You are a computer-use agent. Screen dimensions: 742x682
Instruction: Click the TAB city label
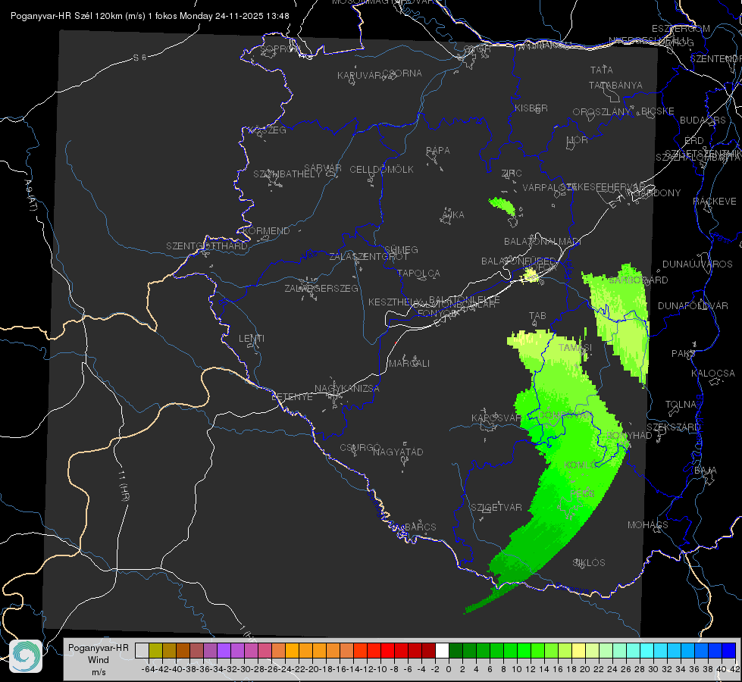pyautogui.click(x=537, y=316)
